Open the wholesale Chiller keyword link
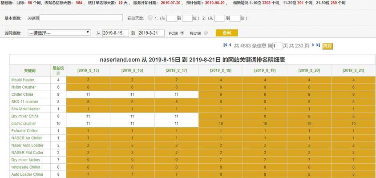376x178 pixels. [26, 167]
